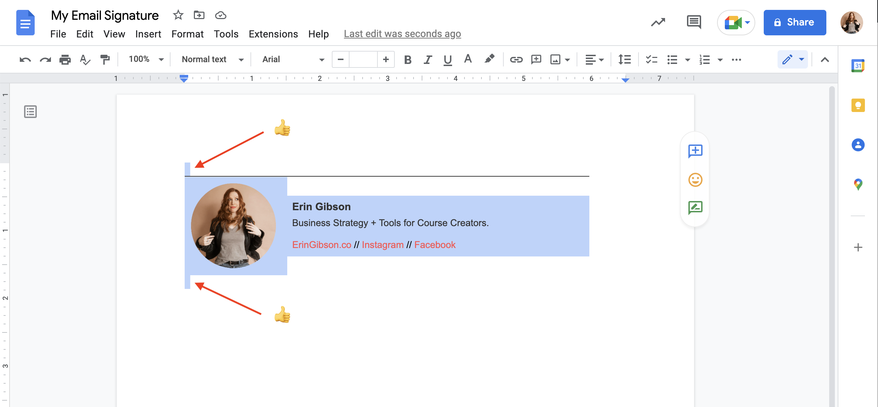Open Google Maps in side panel

click(x=858, y=184)
